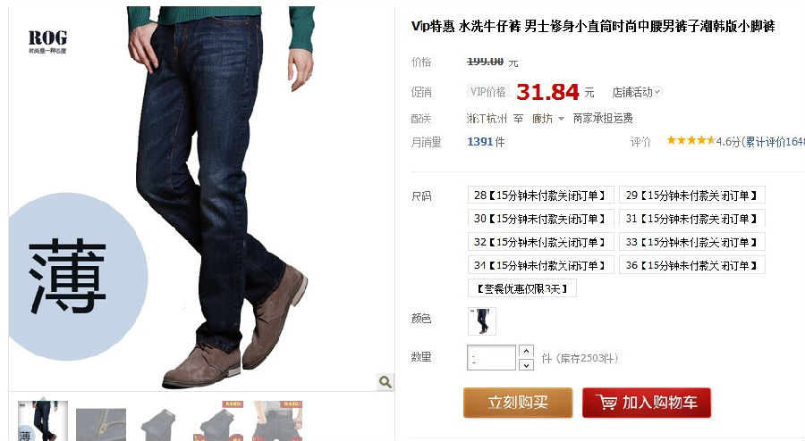
Task: Select size 28 option
Action: pos(540,196)
